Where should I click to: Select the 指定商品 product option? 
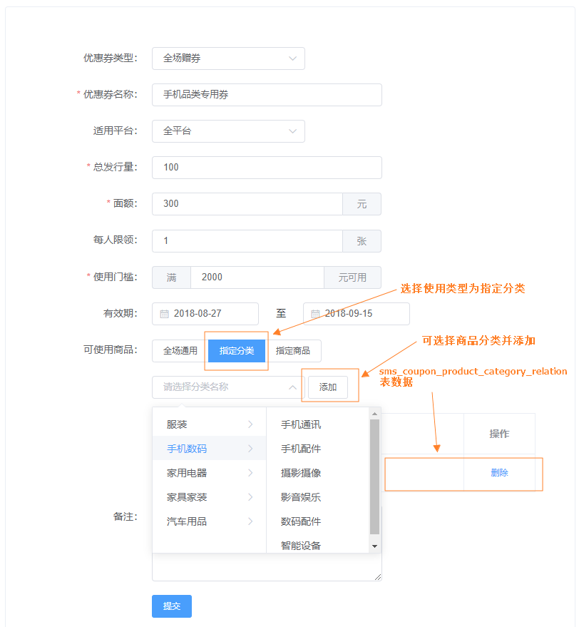(294, 351)
